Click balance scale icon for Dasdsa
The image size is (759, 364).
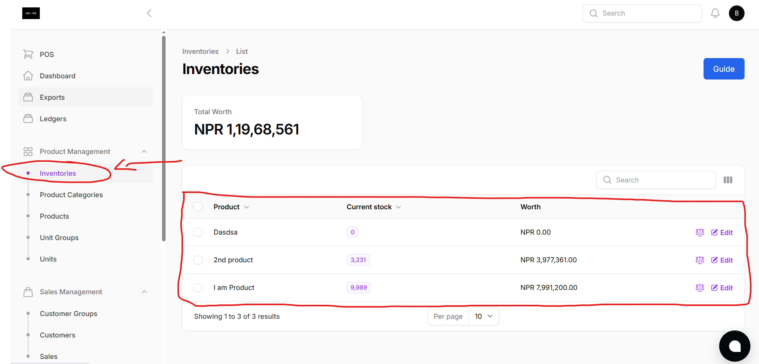tap(700, 233)
